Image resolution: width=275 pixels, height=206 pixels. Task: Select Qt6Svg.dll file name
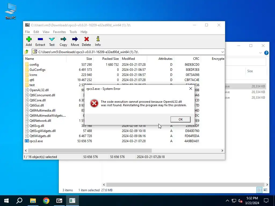[37, 126]
